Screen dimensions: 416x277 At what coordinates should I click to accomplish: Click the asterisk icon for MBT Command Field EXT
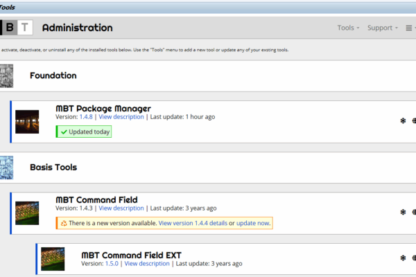tap(403, 258)
